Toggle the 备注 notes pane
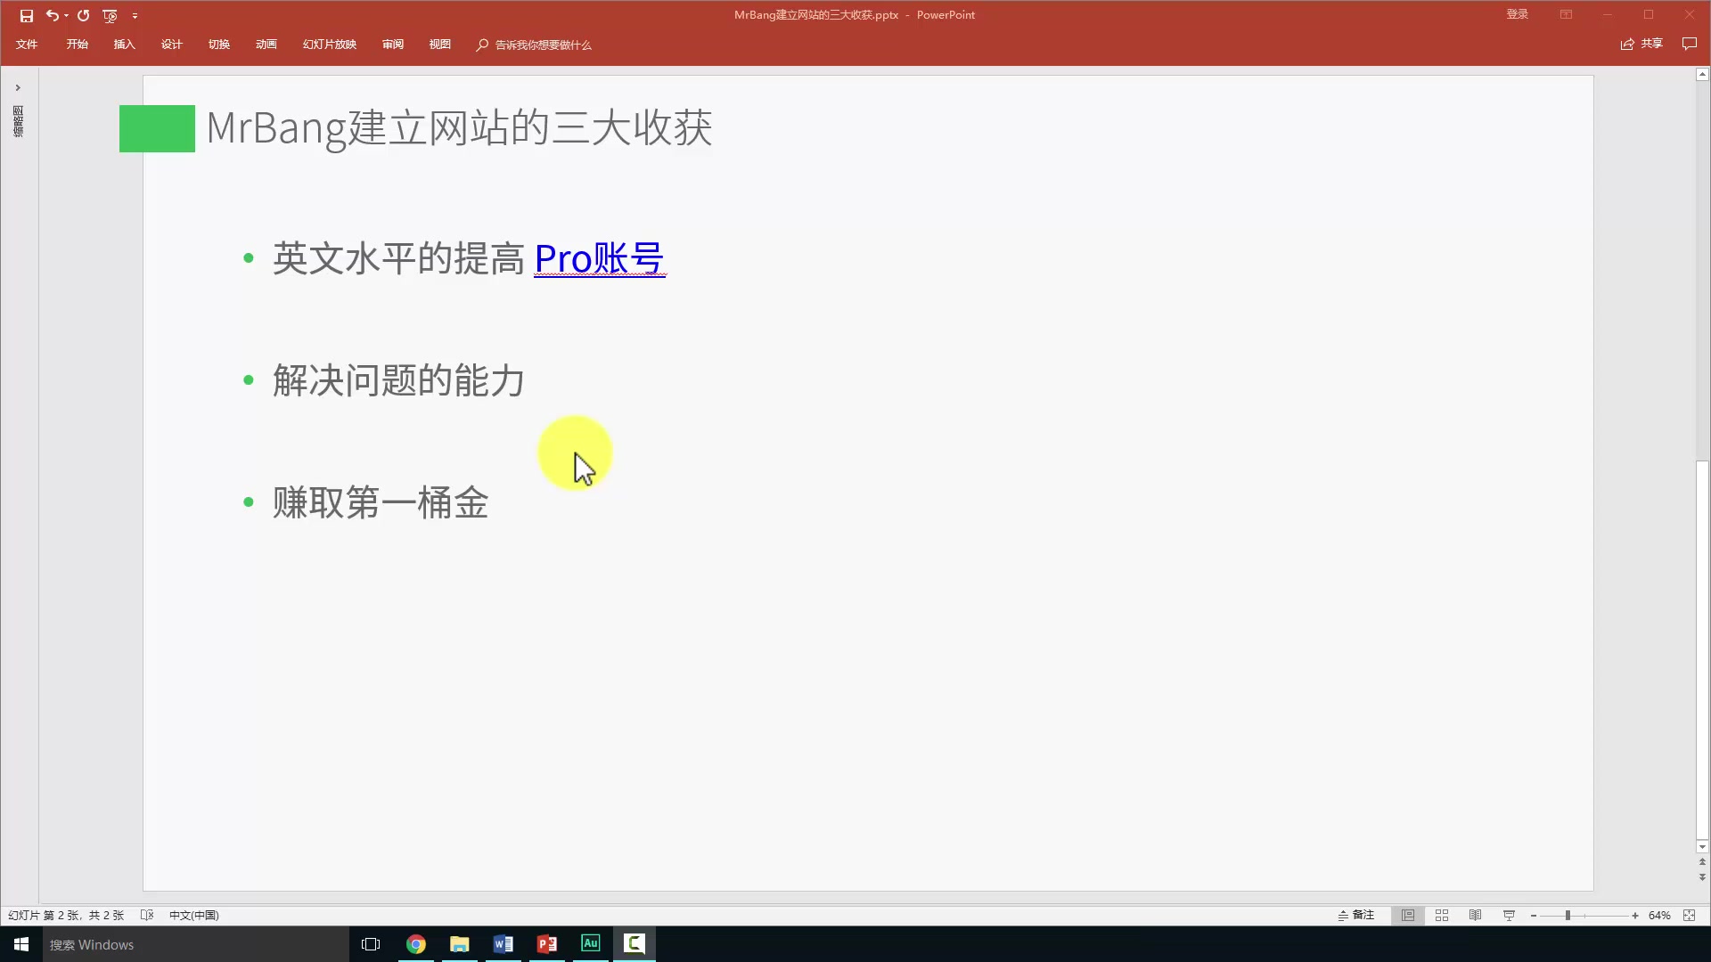The width and height of the screenshot is (1711, 962). [x=1355, y=915]
